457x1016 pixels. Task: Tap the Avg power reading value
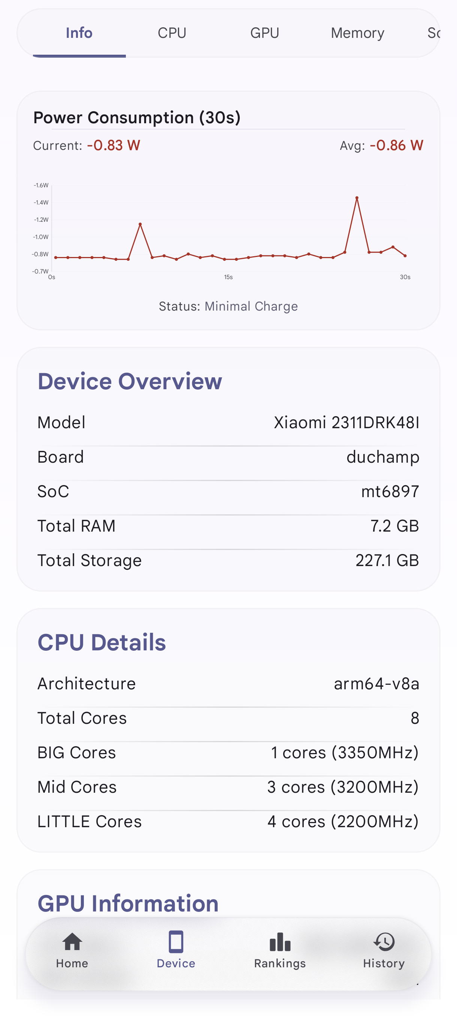click(396, 145)
